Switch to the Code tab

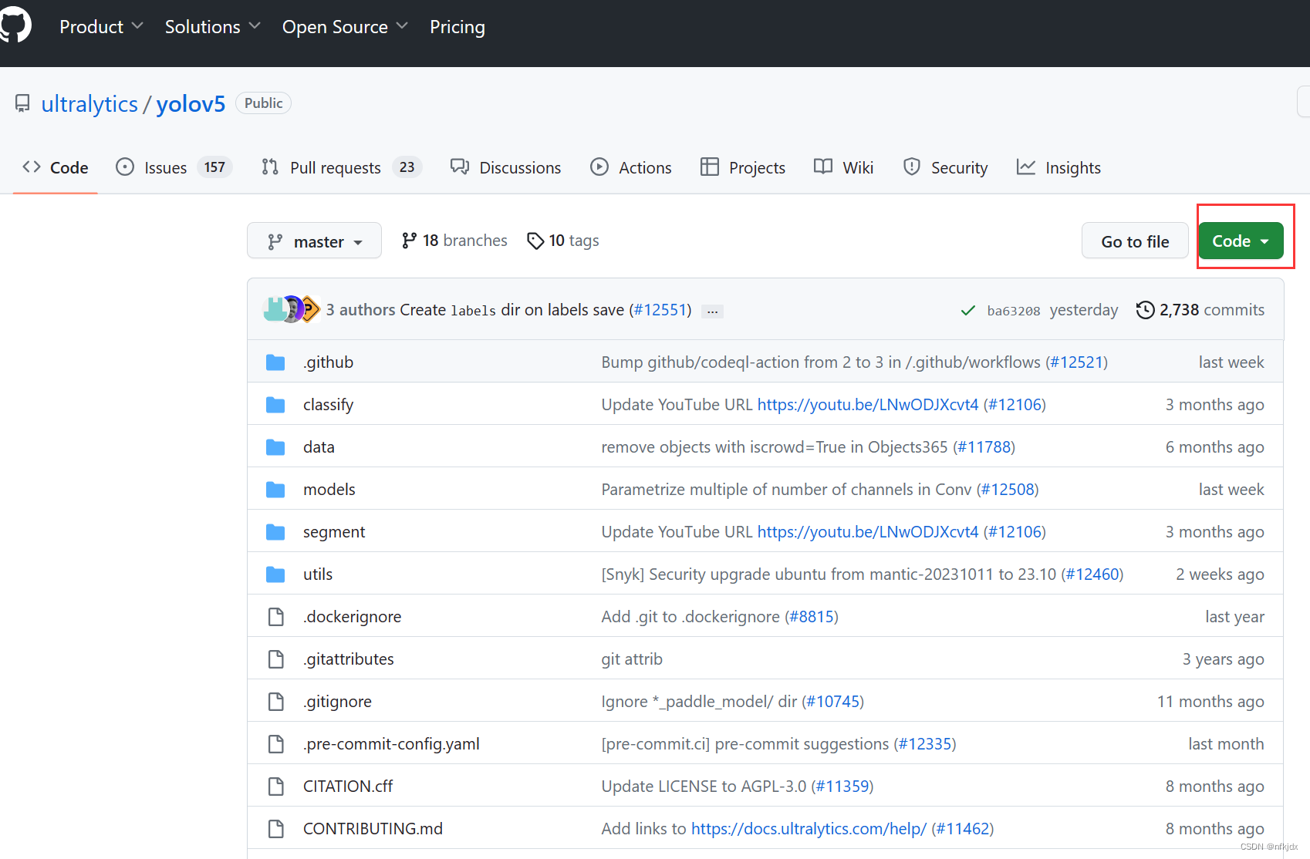[56, 167]
